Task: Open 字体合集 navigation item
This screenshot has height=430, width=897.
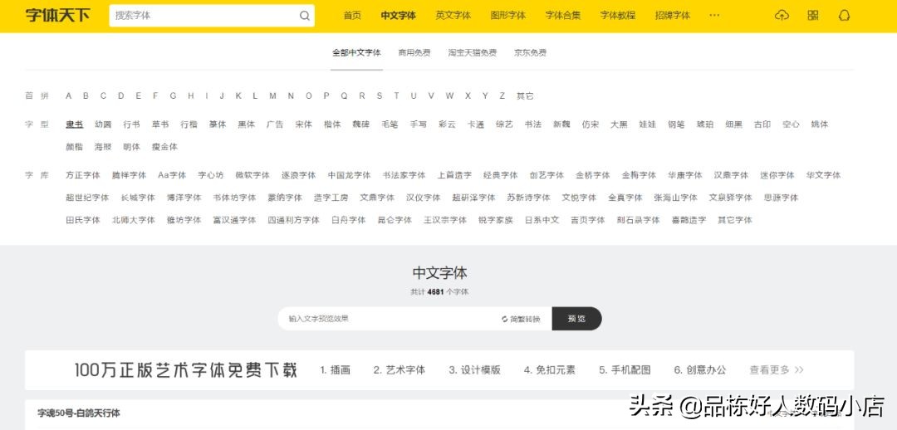Action: pos(563,16)
